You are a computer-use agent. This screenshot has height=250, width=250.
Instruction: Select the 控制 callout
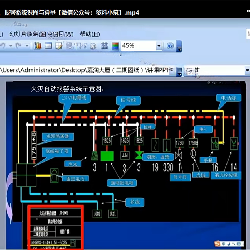(x=148, y=127)
